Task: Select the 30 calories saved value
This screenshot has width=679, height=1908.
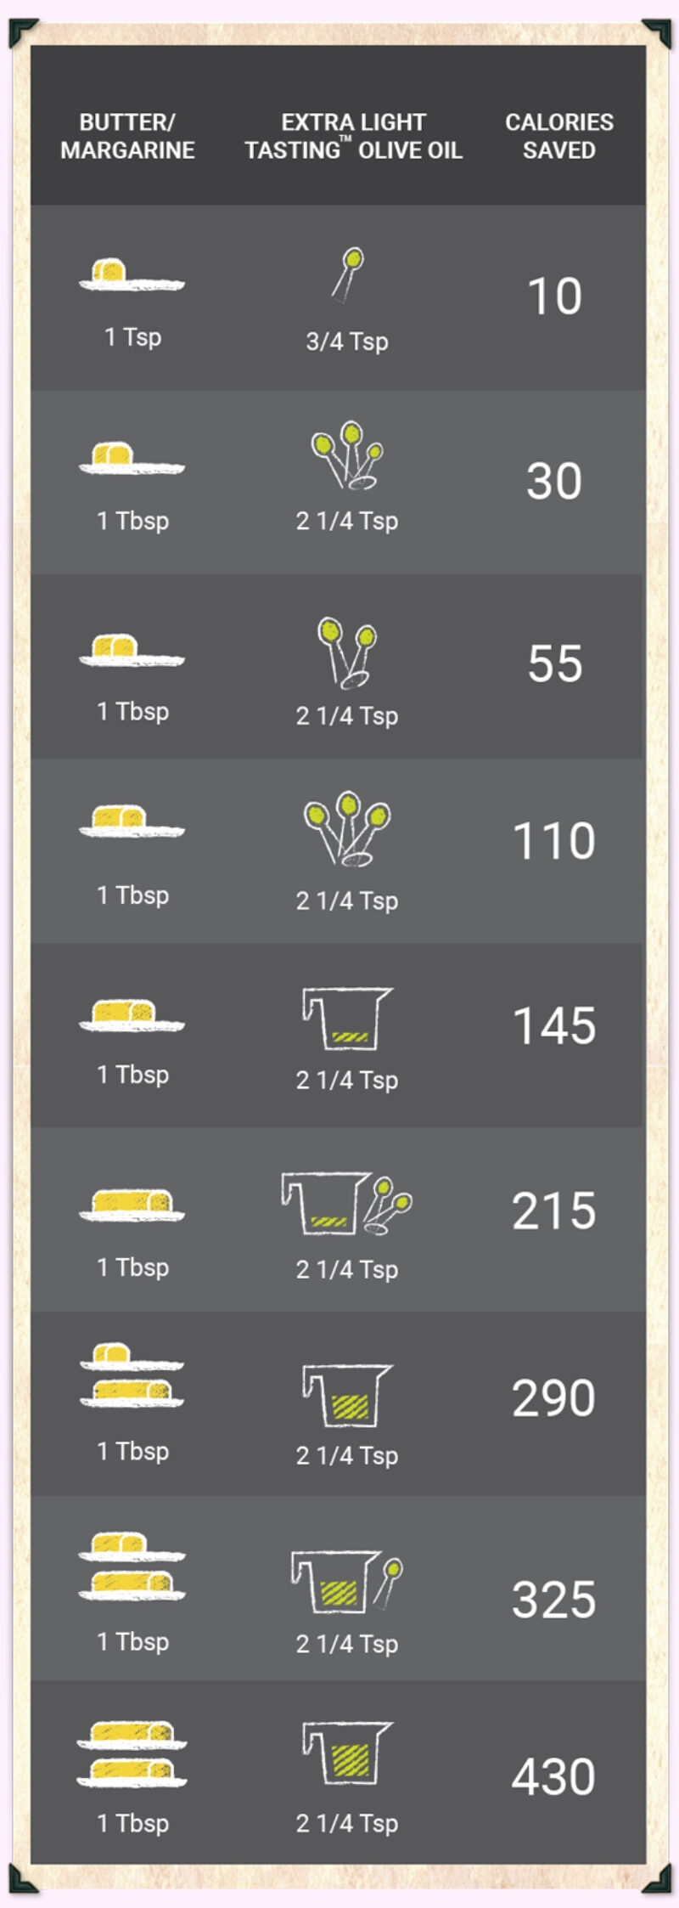Action: tap(554, 481)
